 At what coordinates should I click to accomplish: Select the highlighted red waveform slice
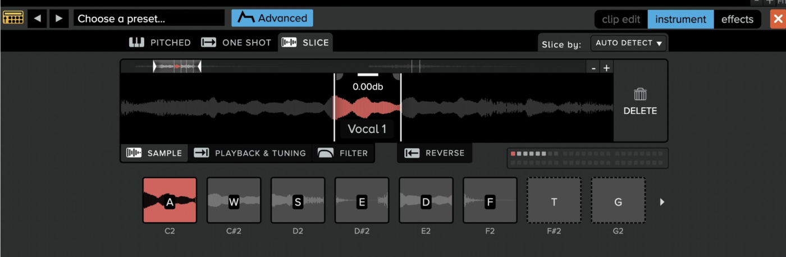coord(368,107)
